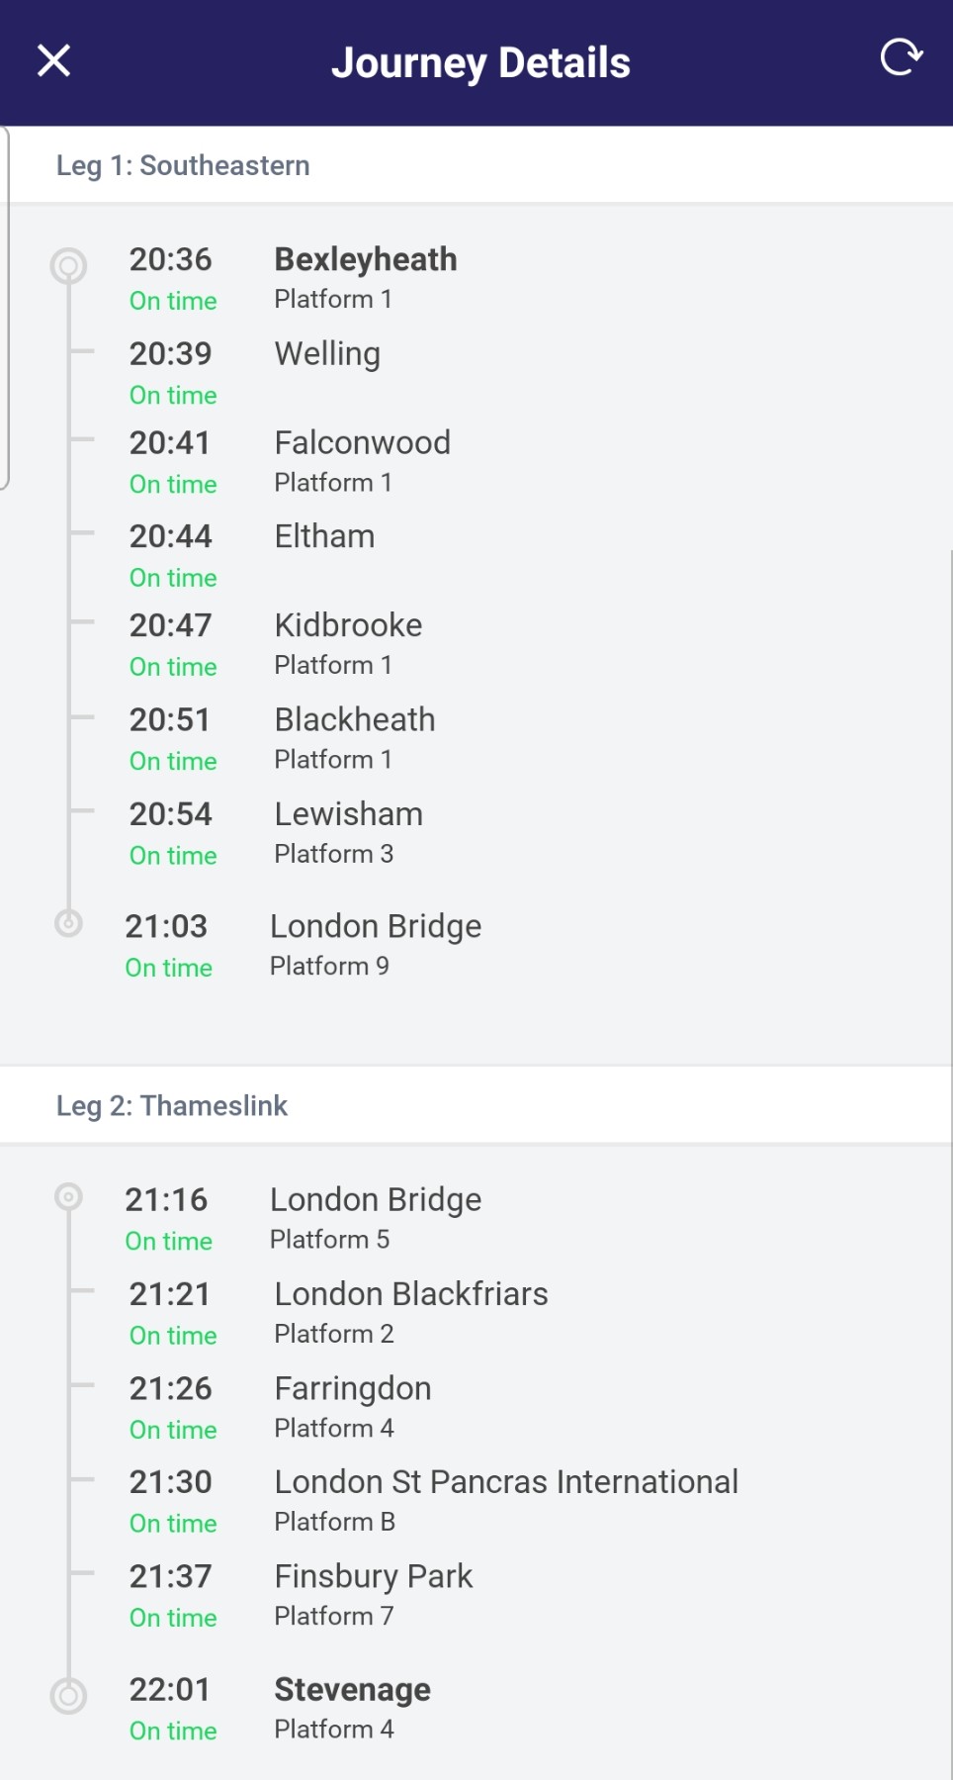Refresh journey details with reload icon
This screenshot has width=953, height=1780.
(x=901, y=58)
